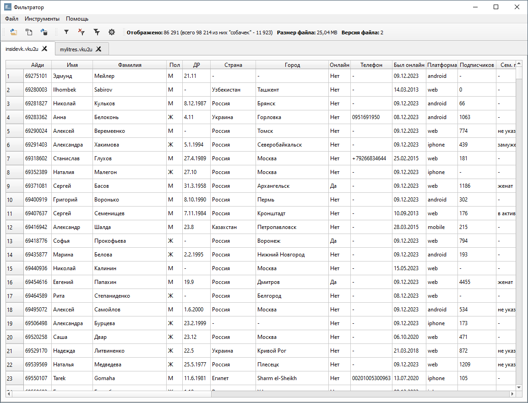Select the name cell Ilhombek
Viewport: 528px width, 403px height.
[x=72, y=90]
